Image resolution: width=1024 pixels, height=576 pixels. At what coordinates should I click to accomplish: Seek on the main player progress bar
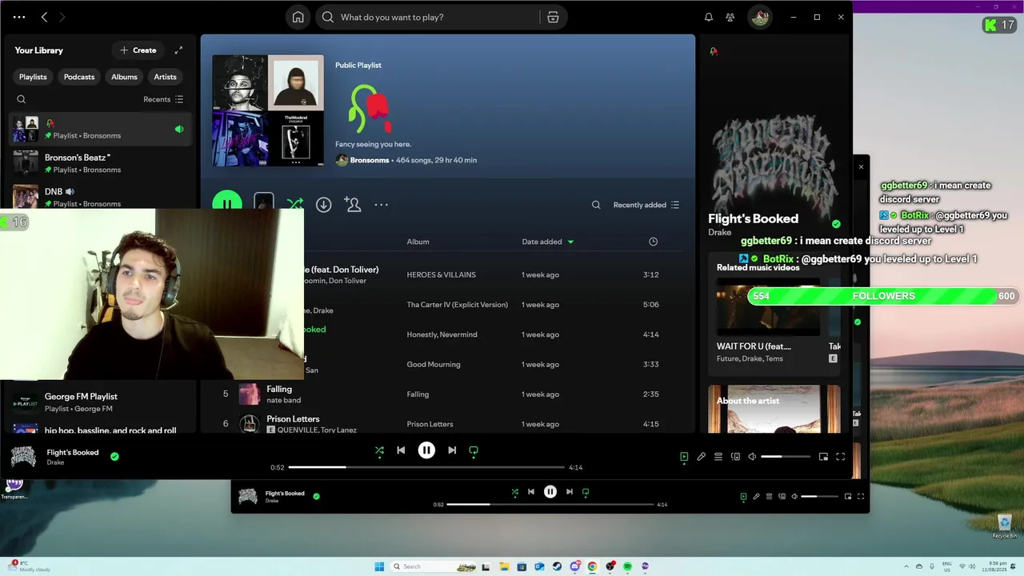pos(426,467)
